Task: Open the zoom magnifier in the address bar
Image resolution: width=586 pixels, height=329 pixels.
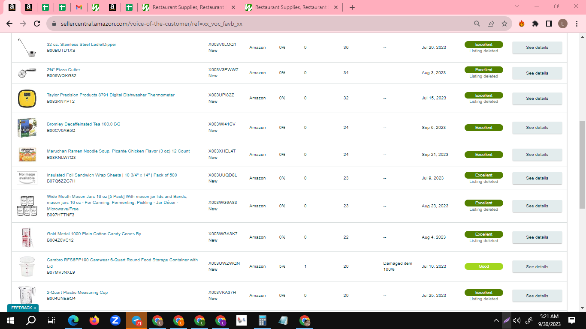Action: [x=477, y=24]
